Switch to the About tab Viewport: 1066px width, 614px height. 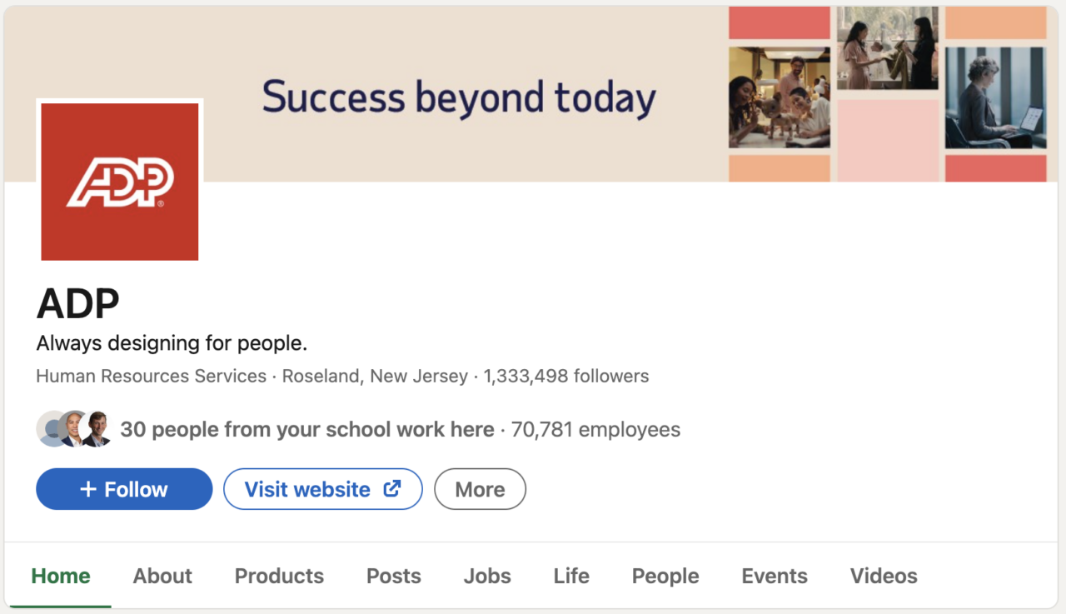tap(162, 576)
